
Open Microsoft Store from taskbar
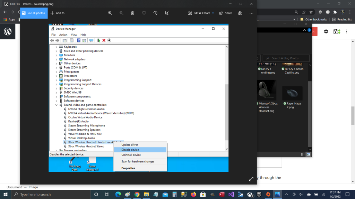(203, 194)
